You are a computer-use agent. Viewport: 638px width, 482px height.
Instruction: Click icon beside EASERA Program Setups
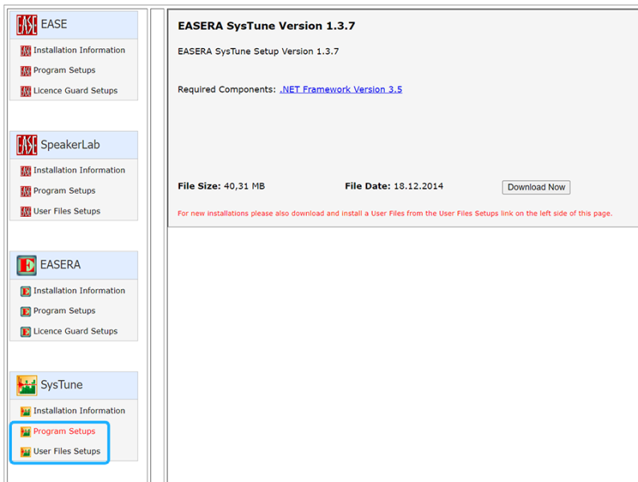[x=26, y=312]
